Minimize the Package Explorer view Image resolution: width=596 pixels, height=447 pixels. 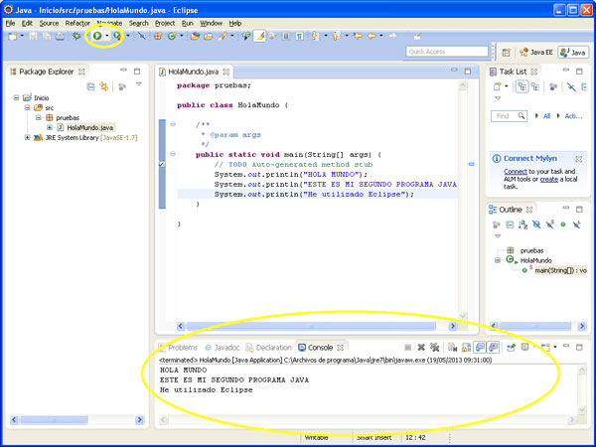click(x=125, y=72)
